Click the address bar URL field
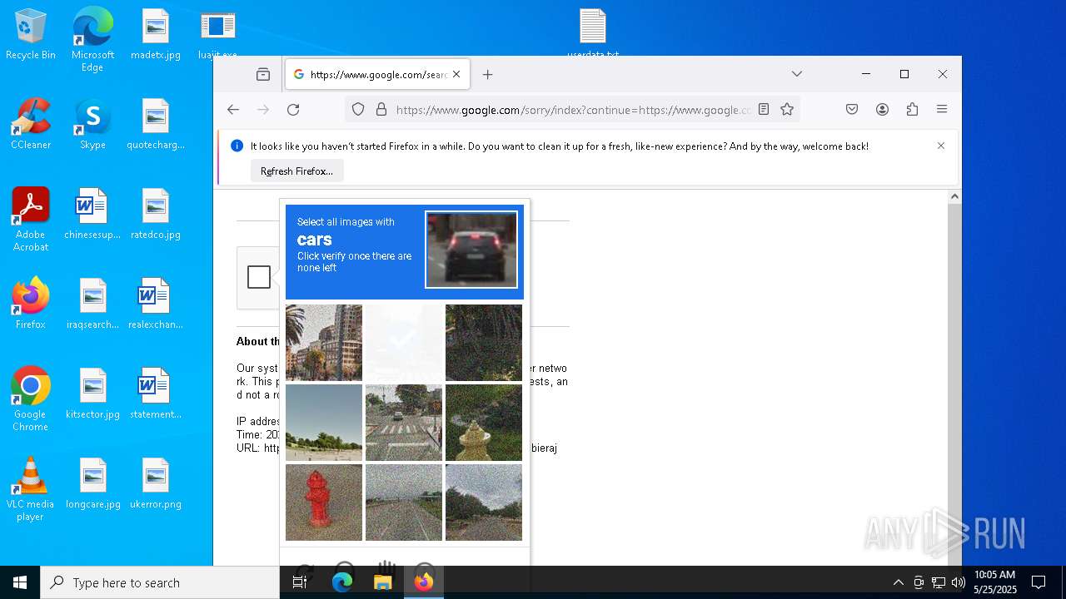Viewport: 1066px width, 599px height. point(573,110)
